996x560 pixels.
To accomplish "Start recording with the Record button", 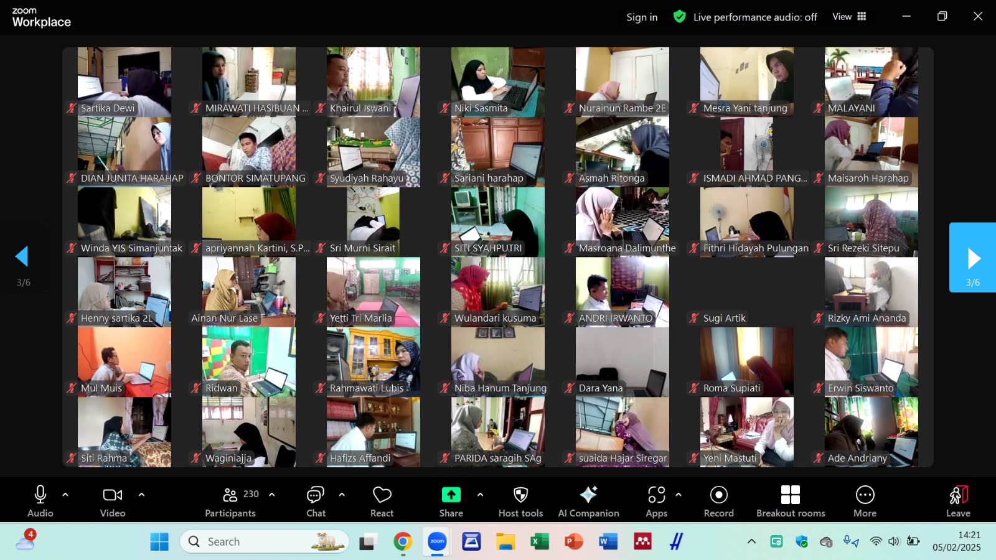I will pyautogui.click(x=719, y=501).
